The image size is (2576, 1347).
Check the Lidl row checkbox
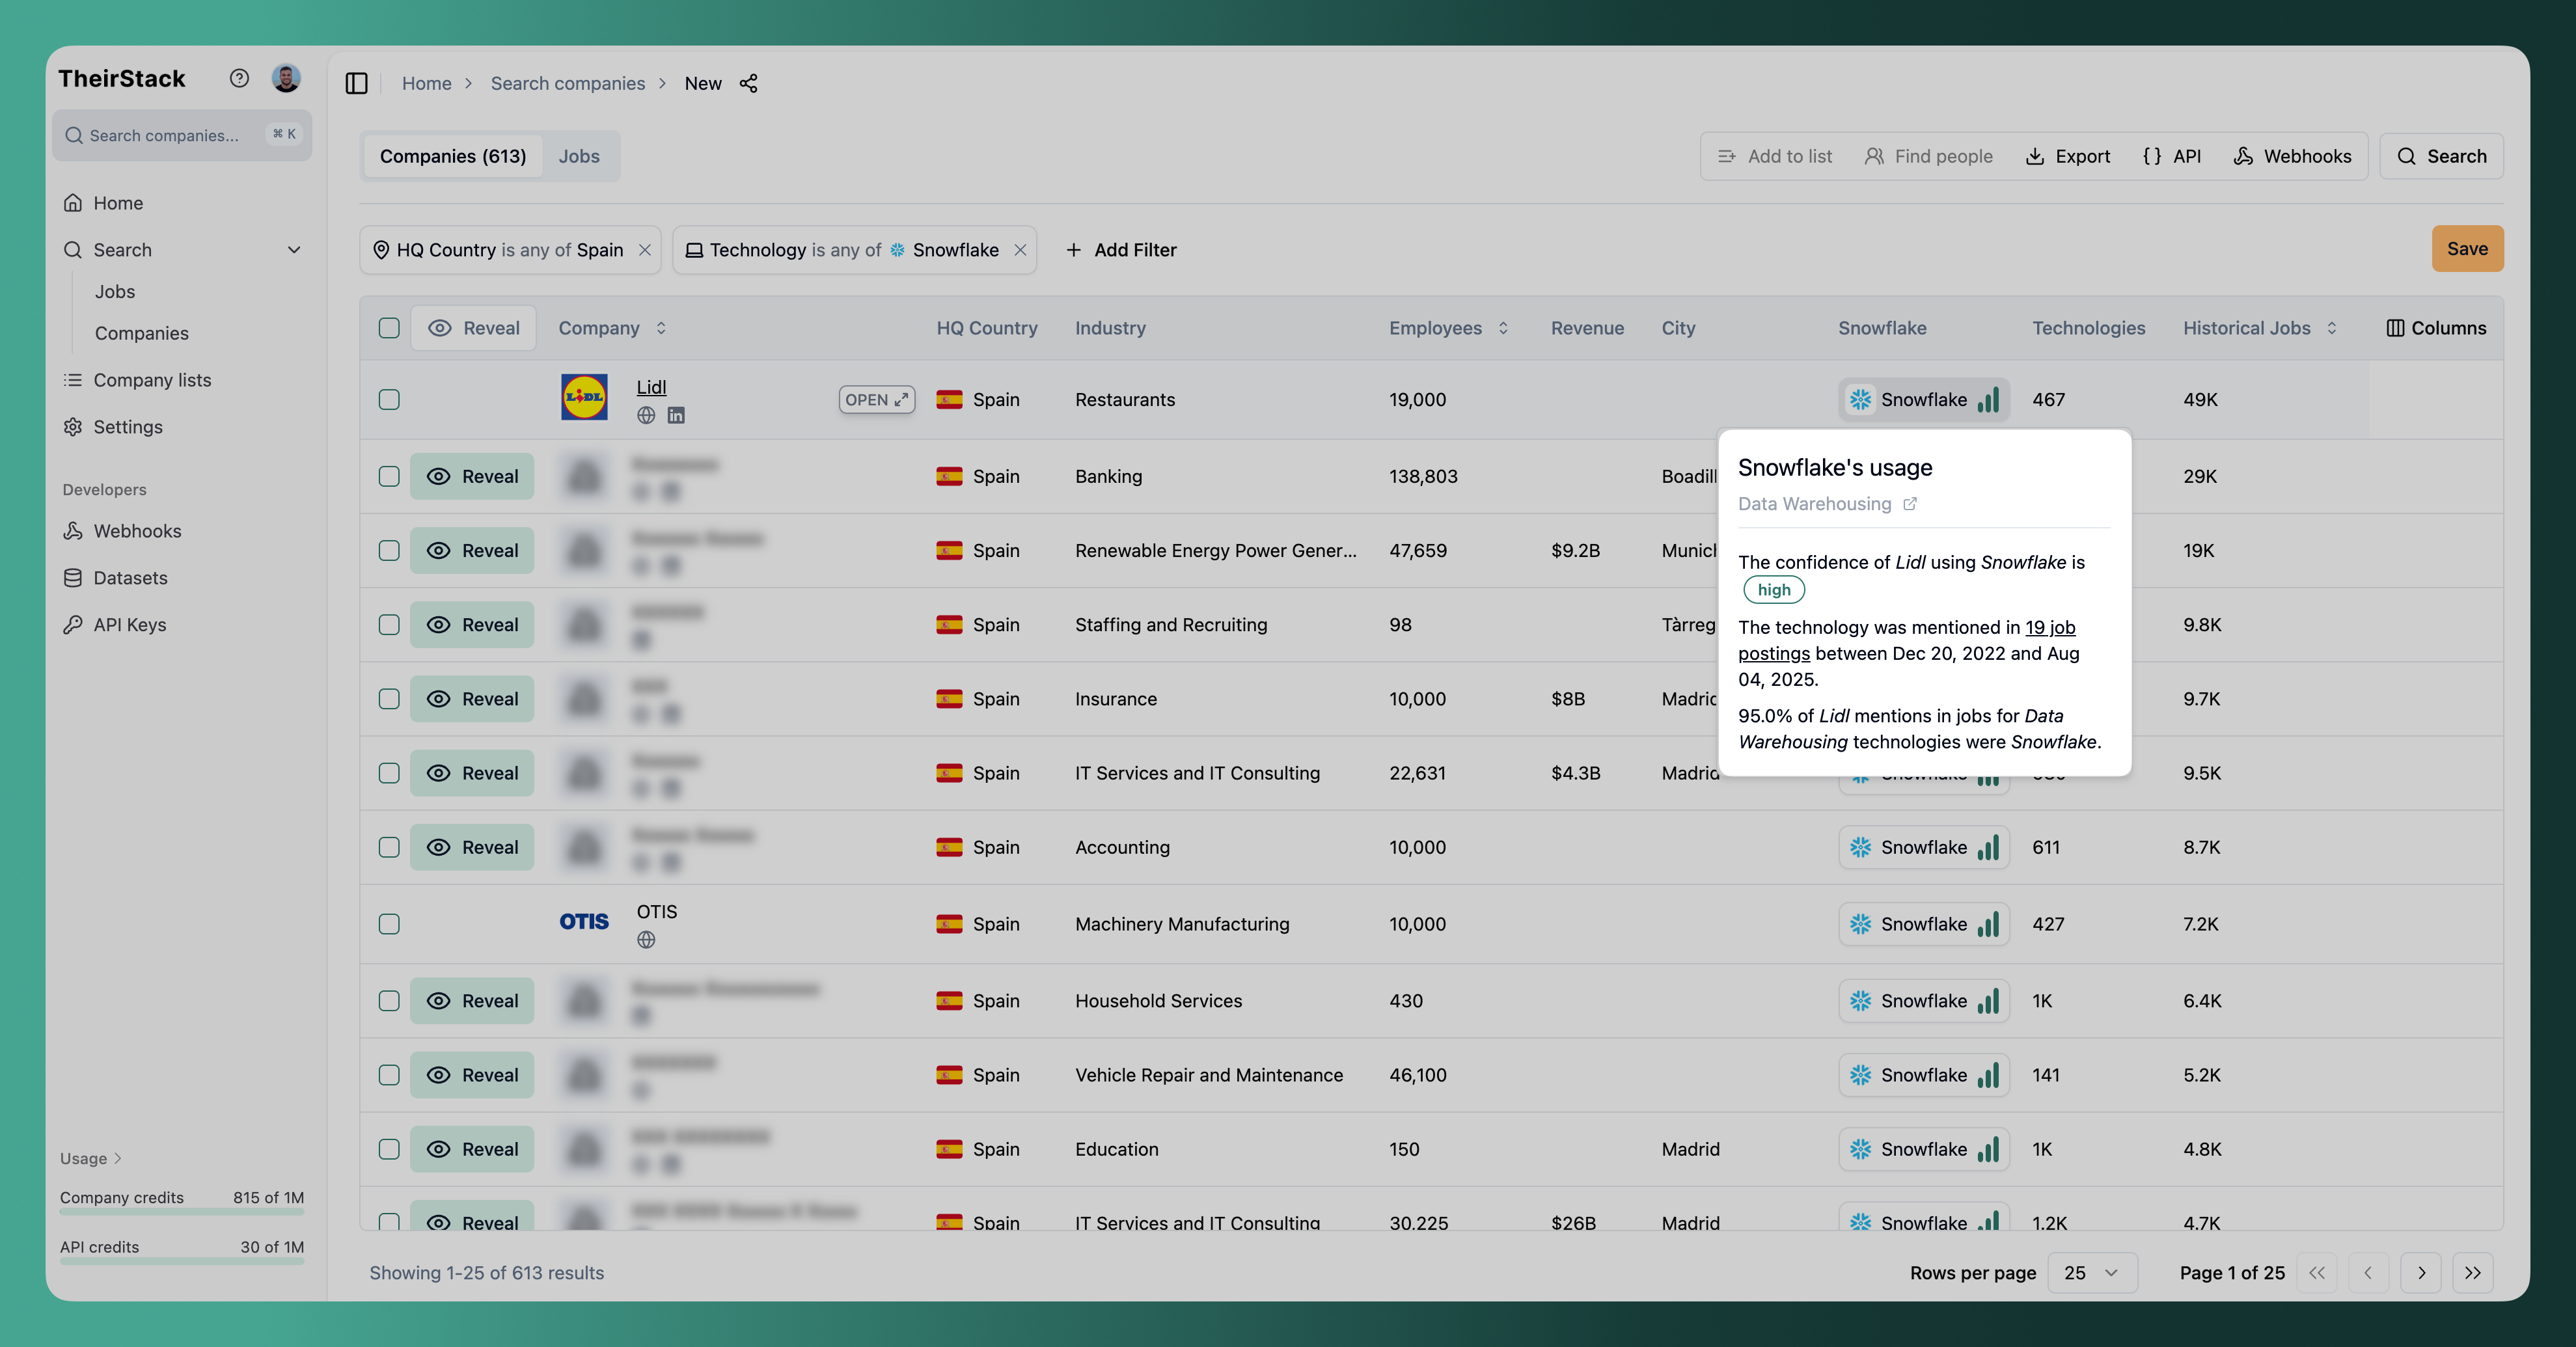389,399
